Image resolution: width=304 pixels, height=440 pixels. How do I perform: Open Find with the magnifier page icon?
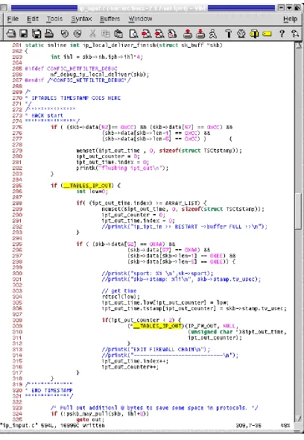(x=133, y=34)
